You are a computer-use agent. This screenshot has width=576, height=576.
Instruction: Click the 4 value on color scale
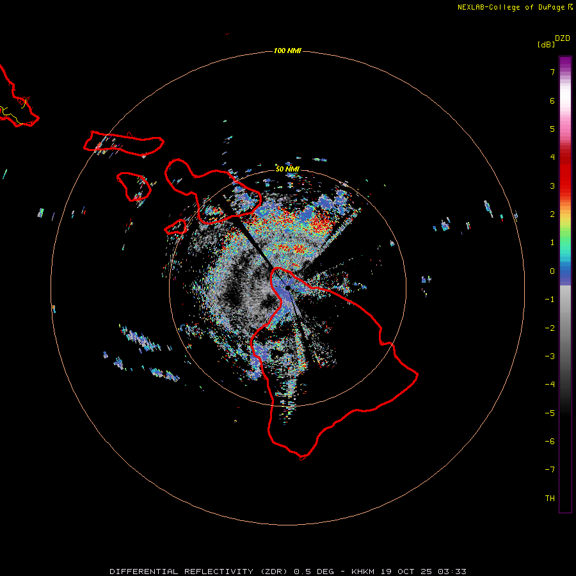coord(552,157)
